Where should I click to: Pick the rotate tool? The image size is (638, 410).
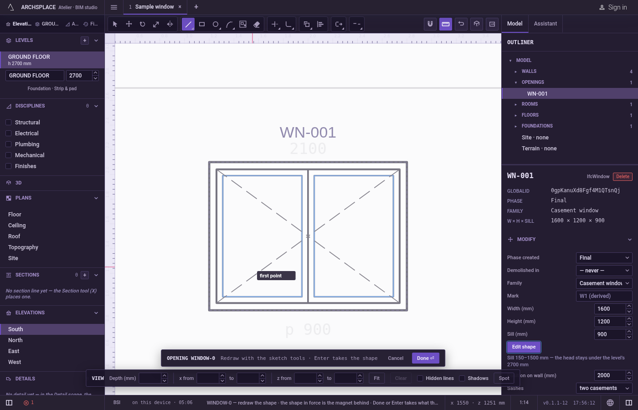click(x=143, y=24)
